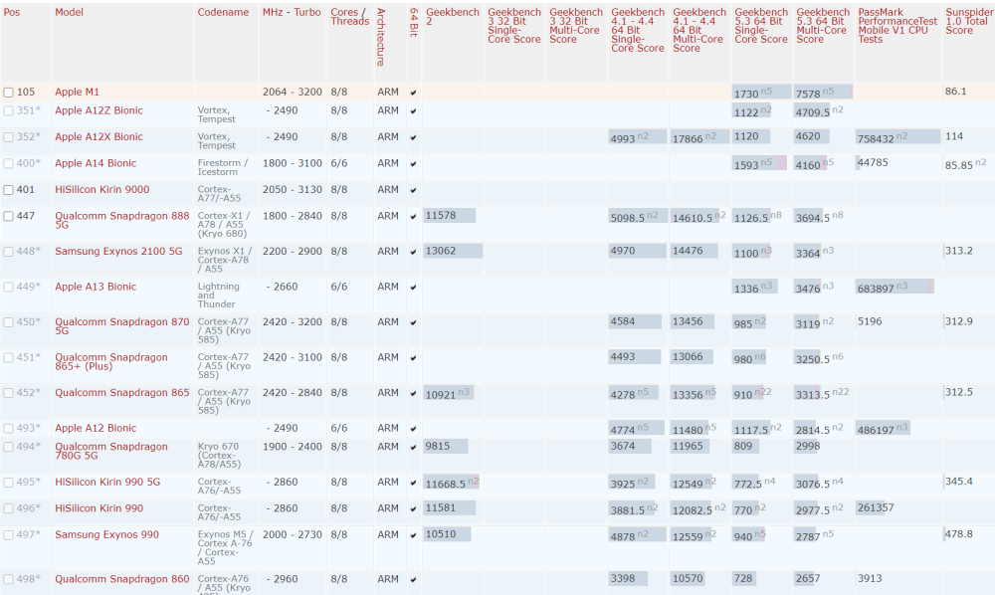
Task: Click the Snapdragon 888 Geekbench 2 value 11578
Action: click(441, 216)
